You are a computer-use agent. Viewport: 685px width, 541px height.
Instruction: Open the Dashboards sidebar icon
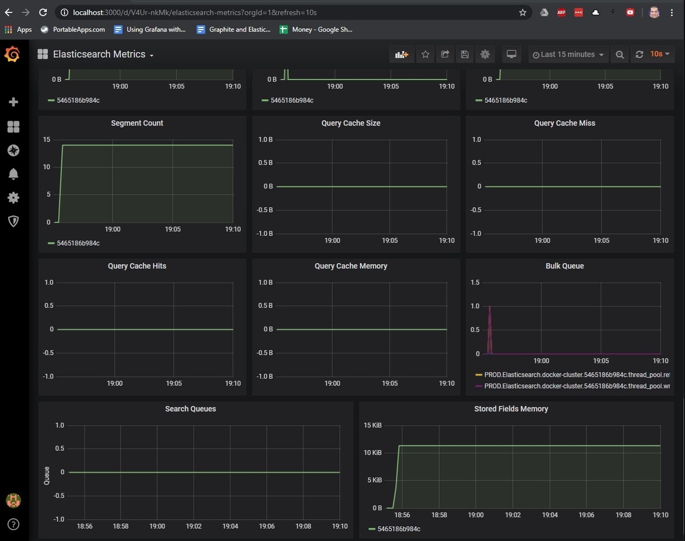click(x=13, y=127)
